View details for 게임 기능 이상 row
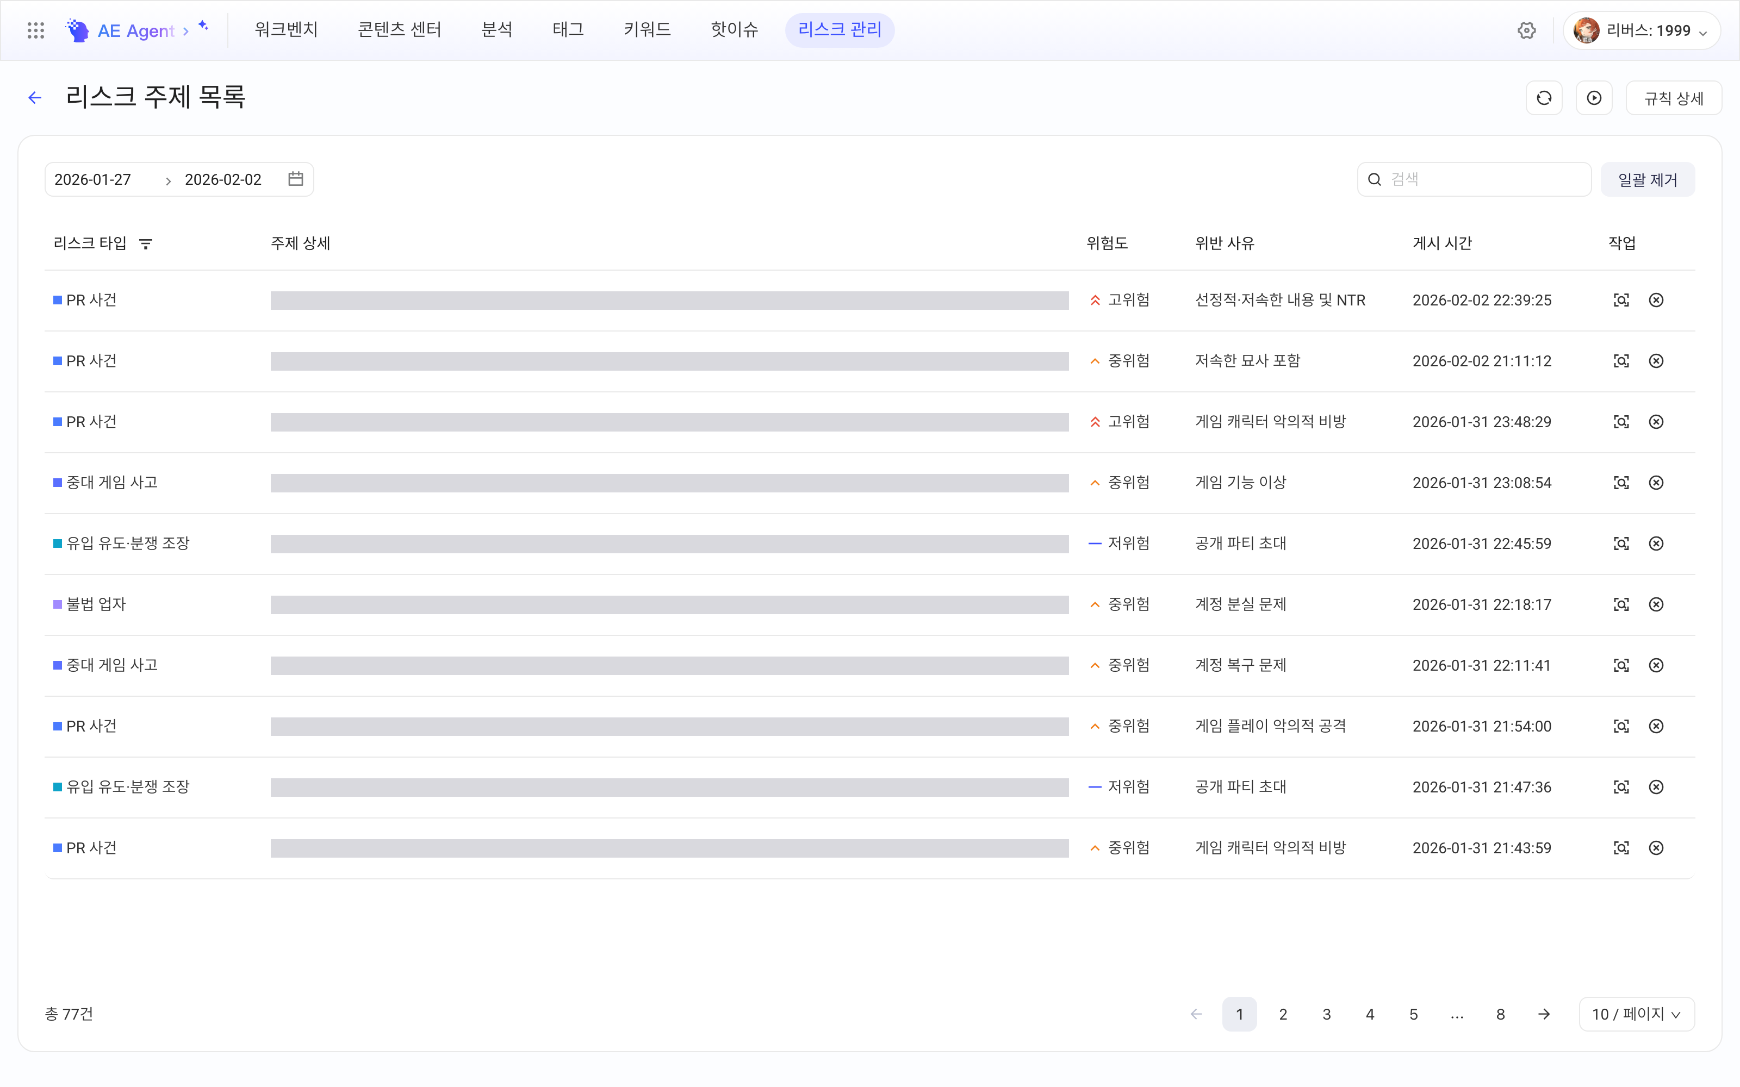The width and height of the screenshot is (1740, 1087). point(1621,483)
